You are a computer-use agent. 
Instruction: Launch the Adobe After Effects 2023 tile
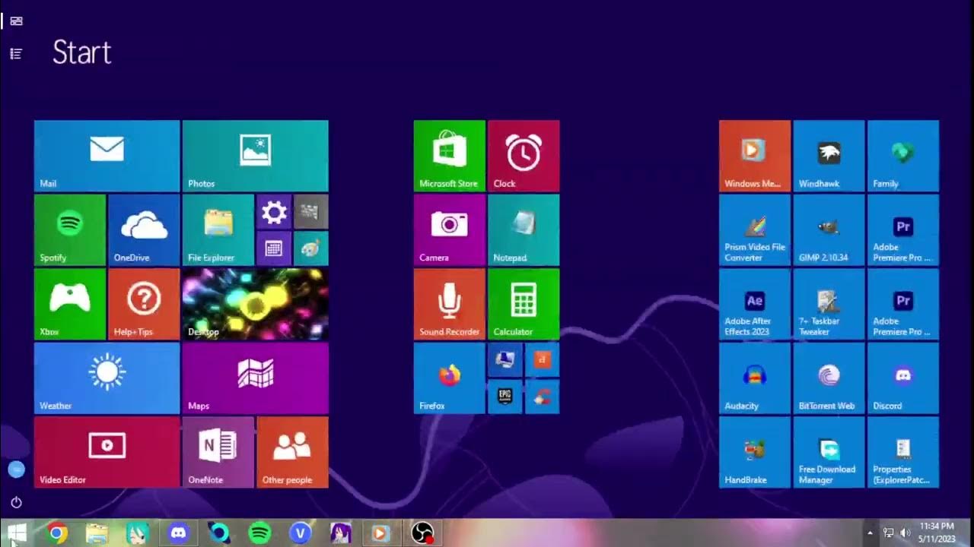[x=755, y=304]
